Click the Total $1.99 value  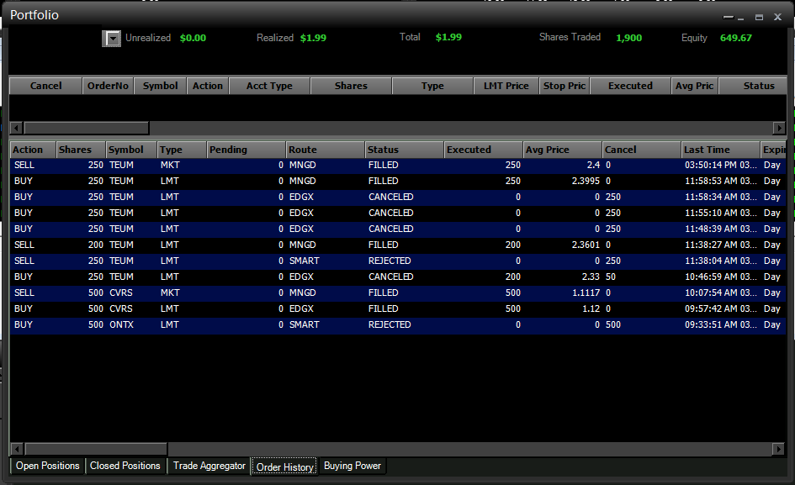[448, 38]
